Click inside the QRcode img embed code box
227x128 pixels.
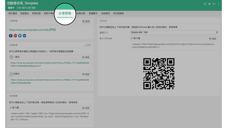[x=174, y=46]
